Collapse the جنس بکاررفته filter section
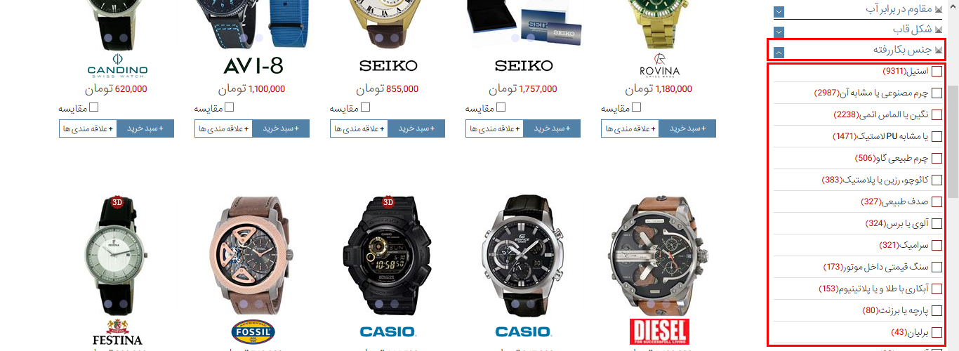Image resolution: width=959 pixels, height=351 pixels. click(779, 52)
